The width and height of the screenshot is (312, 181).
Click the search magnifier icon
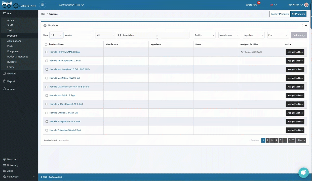tap(120, 35)
